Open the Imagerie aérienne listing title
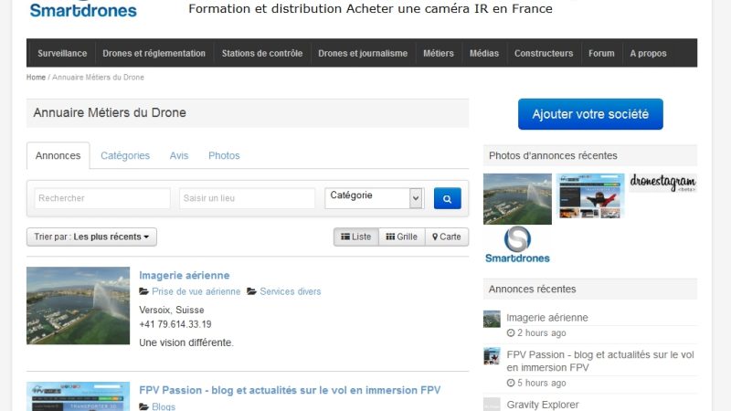 tap(185, 276)
